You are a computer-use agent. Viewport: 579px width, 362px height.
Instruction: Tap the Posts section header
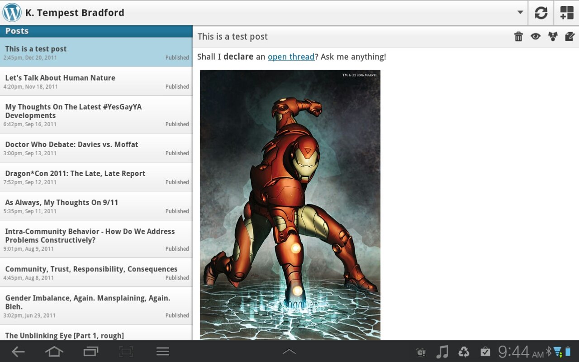tap(96, 31)
